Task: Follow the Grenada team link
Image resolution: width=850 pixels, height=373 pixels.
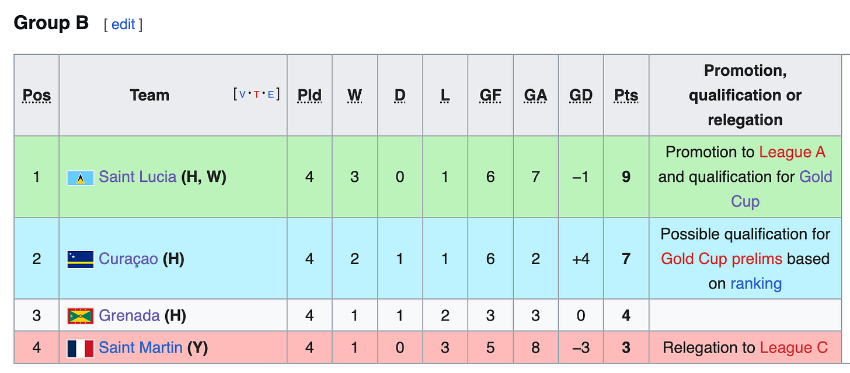Action: click(130, 316)
